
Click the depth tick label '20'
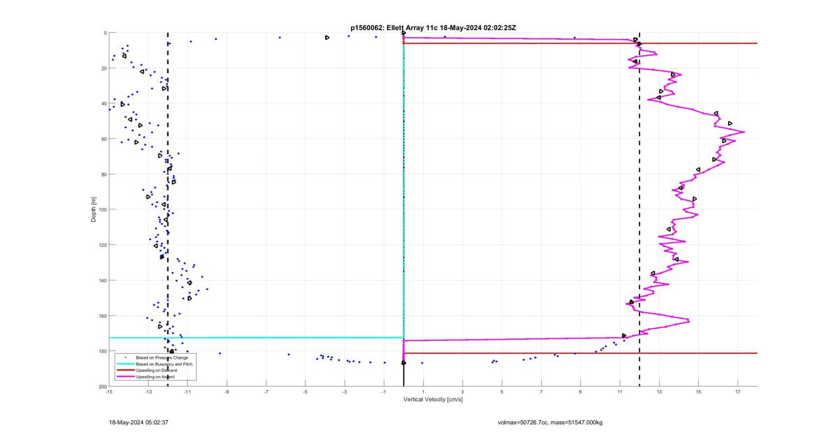click(x=103, y=68)
